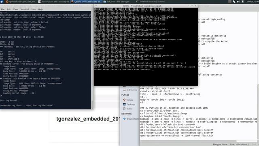Screen dimensions: 259x146
Task: Click inside the Terminal at 'Starting kernel ...'
Action: 11,101
